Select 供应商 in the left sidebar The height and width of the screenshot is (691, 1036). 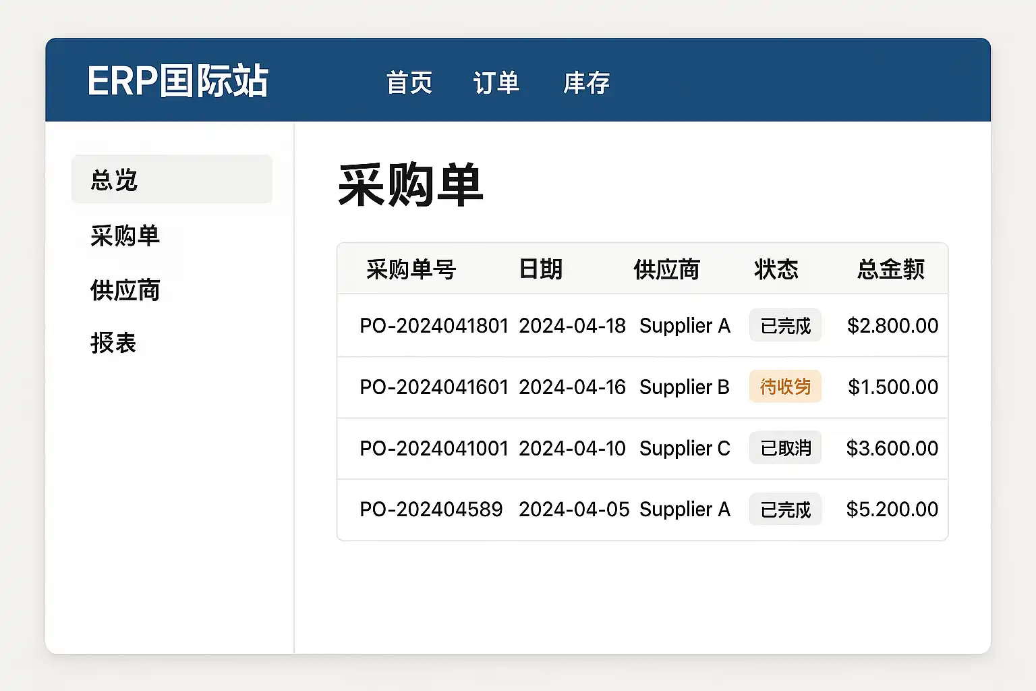coord(125,290)
